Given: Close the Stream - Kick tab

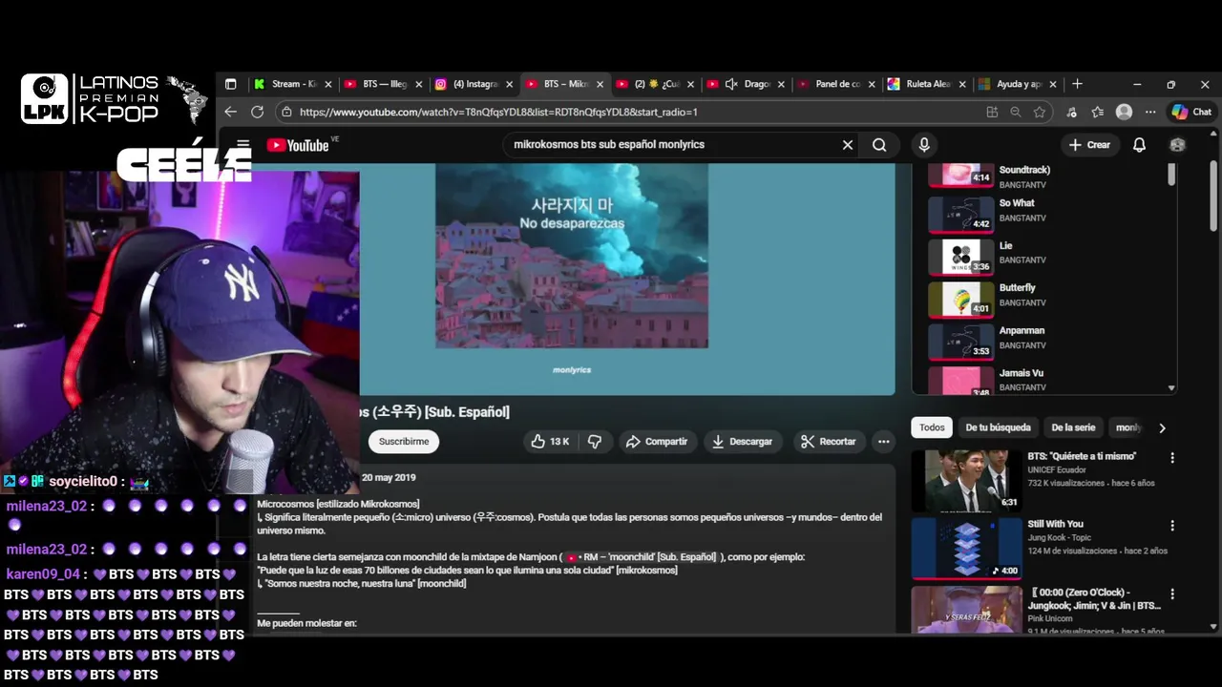Looking at the screenshot, I should (328, 84).
